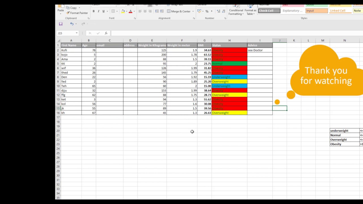Select the 'see Doctor' cell

coord(260,50)
